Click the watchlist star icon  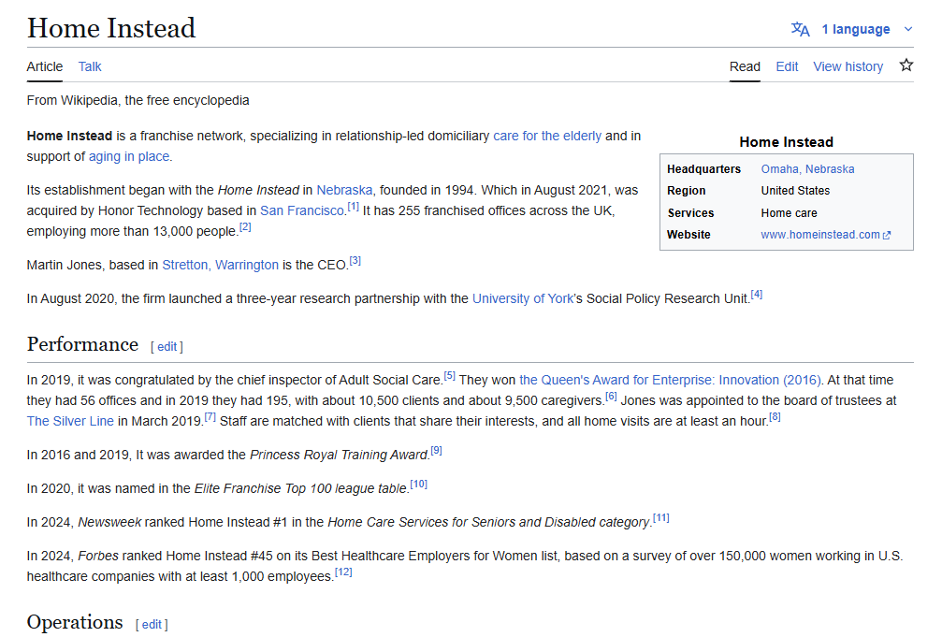(906, 65)
